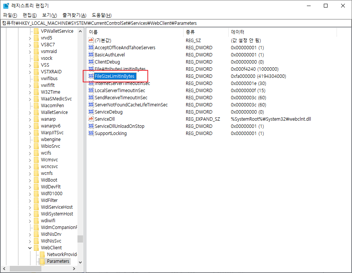Click the DWORD icon next to SupportLocking
The width and height of the screenshot is (352, 273).
pyautogui.click(x=91, y=133)
